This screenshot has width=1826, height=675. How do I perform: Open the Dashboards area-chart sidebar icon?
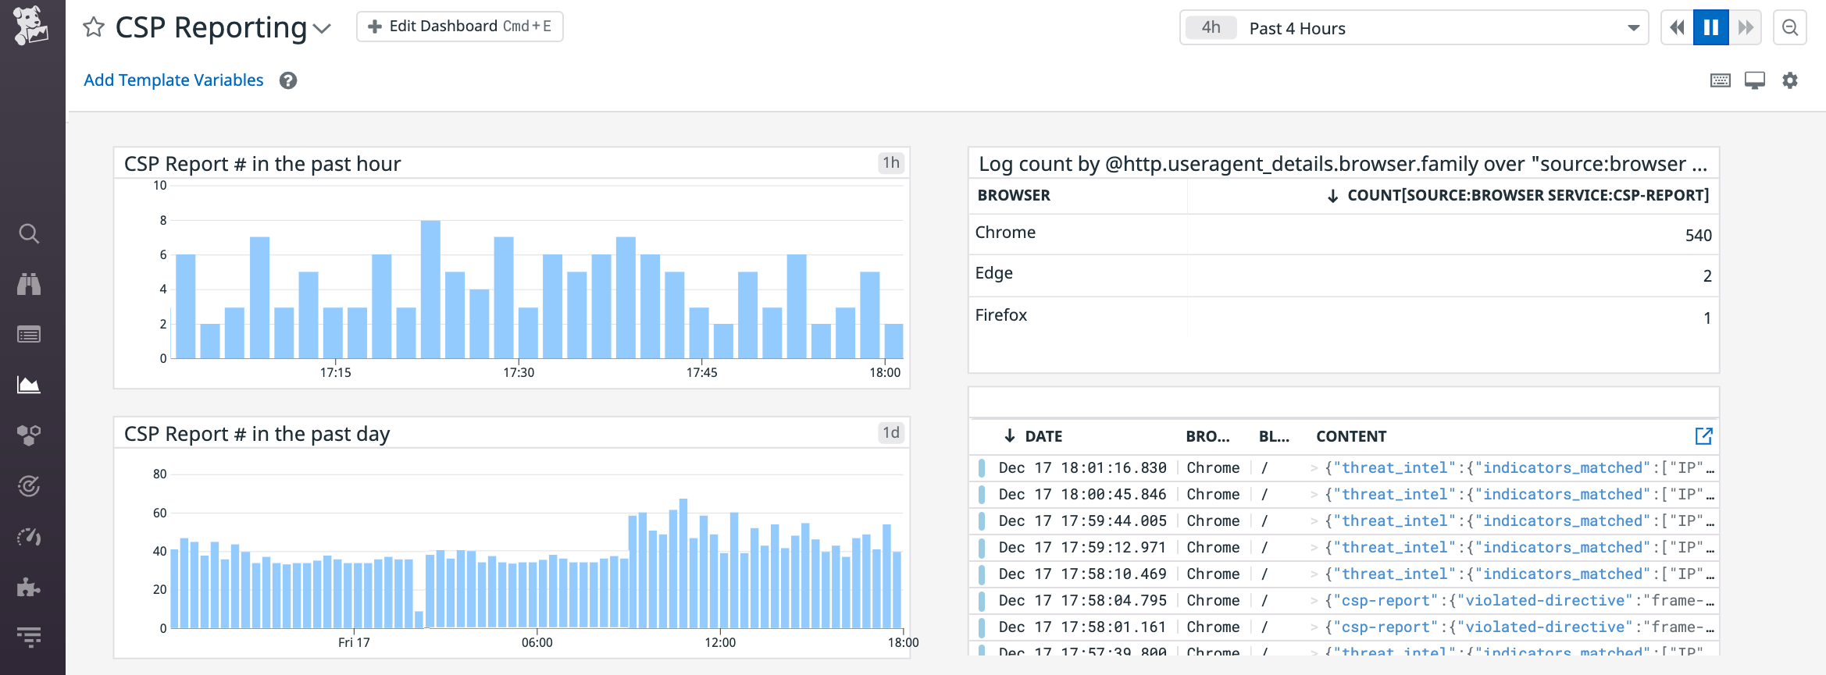29,385
